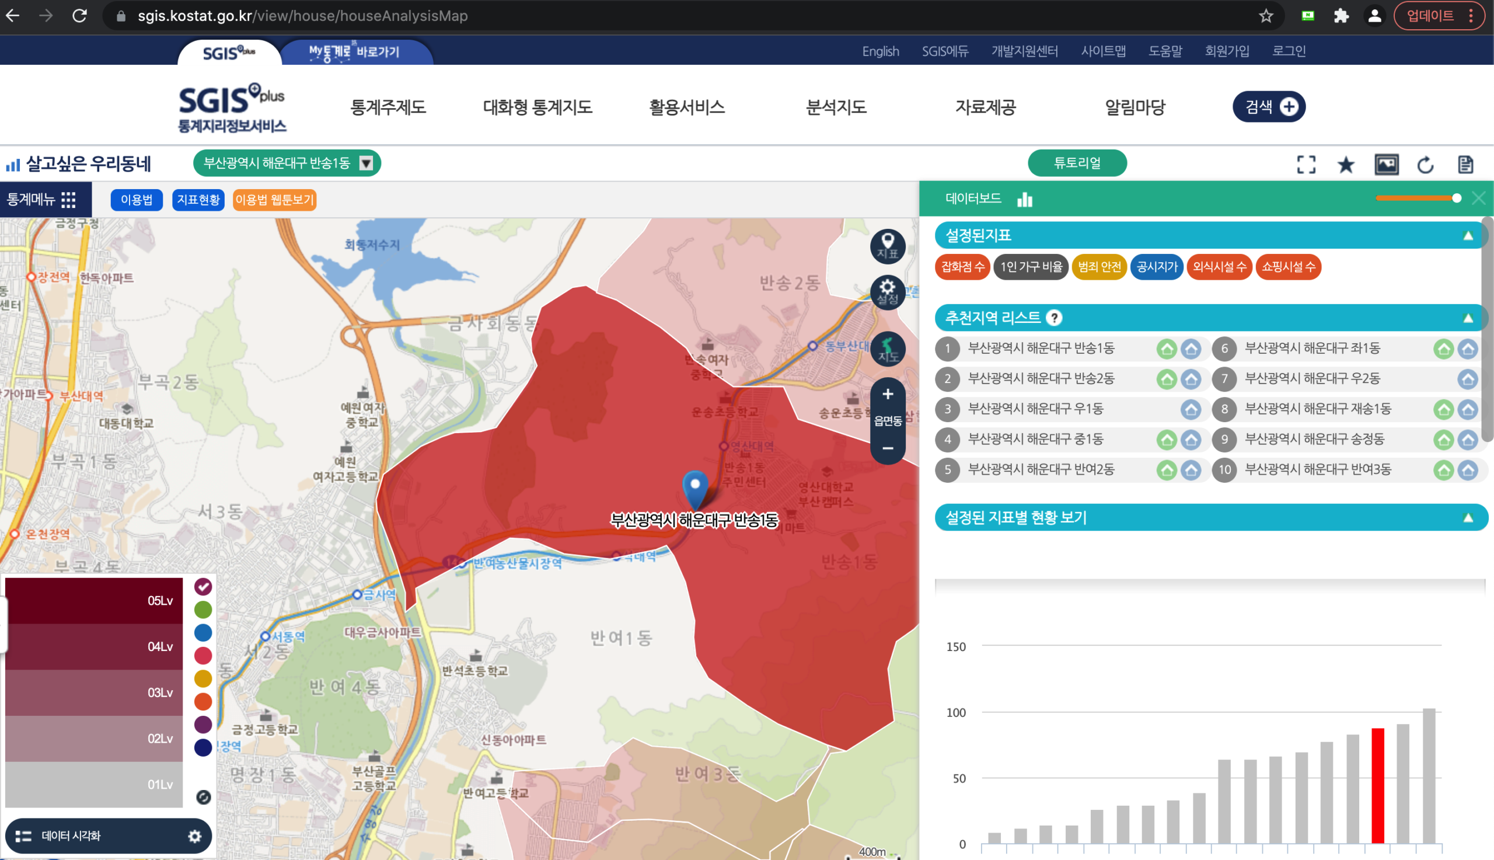Open the 자료제공 menu
The width and height of the screenshot is (1494, 860).
[x=985, y=107]
